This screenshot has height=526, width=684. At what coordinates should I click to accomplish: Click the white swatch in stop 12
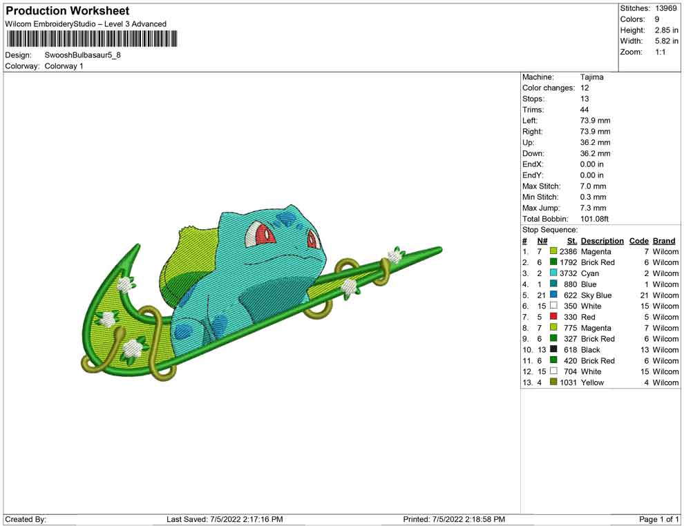553,371
